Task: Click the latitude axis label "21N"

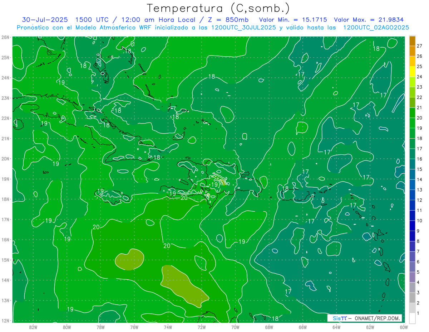Action: coord(5,138)
